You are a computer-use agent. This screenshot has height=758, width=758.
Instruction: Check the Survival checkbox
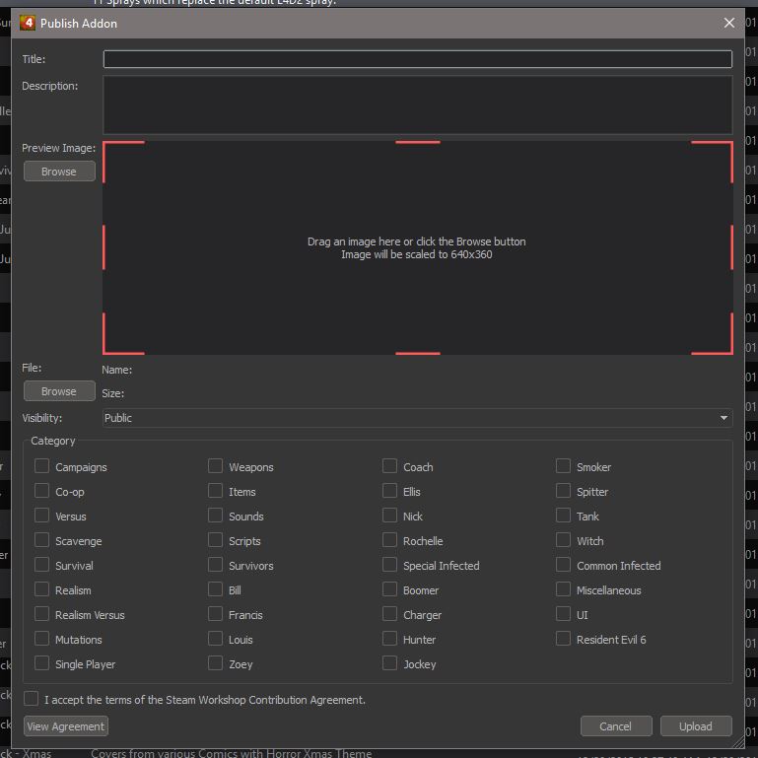tap(41, 565)
